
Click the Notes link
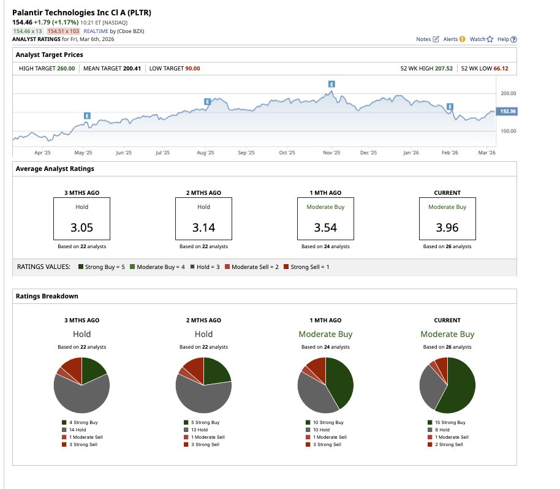(423, 39)
